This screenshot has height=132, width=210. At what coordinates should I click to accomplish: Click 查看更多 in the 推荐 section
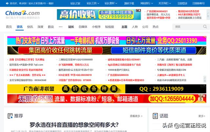coord(136,116)
